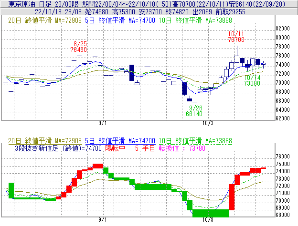Click the red 5 手目 count text
The width and height of the screenshot is (298, 226).
coord(145,148)
